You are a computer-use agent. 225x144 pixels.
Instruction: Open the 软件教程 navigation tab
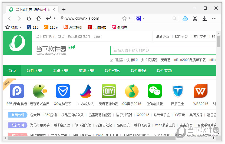138,70
